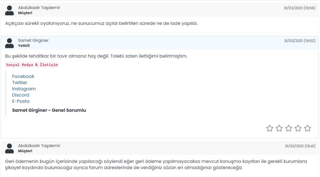Click the 31/03/2021 (19:56) timestamp
Image resolution: width=320 pixels, height=177 pixels.
click(x=300, y=8)
